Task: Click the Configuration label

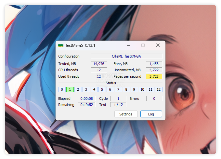Action: [69, 56]
